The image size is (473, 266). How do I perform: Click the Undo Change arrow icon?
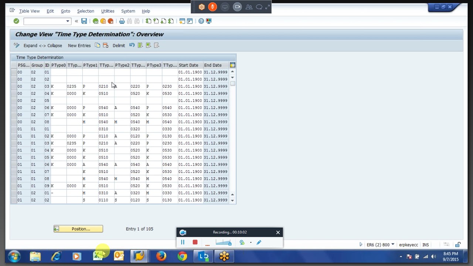(132, 45)
